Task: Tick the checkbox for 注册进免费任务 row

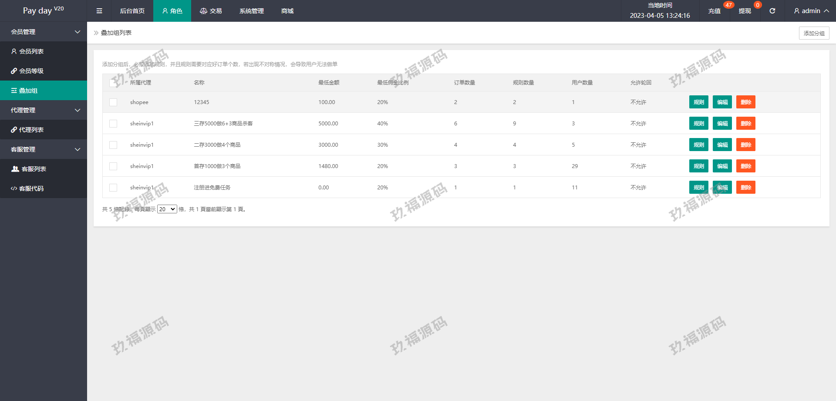Action: 113,188
